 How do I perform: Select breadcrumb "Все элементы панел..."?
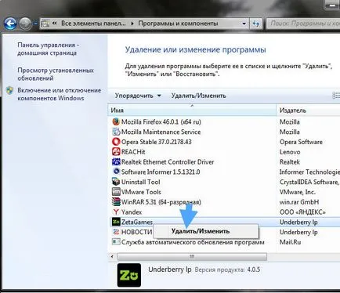coord(93,24)
